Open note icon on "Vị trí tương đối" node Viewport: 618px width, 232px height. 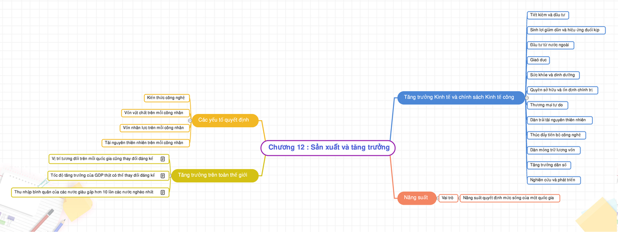pos(163,159)
